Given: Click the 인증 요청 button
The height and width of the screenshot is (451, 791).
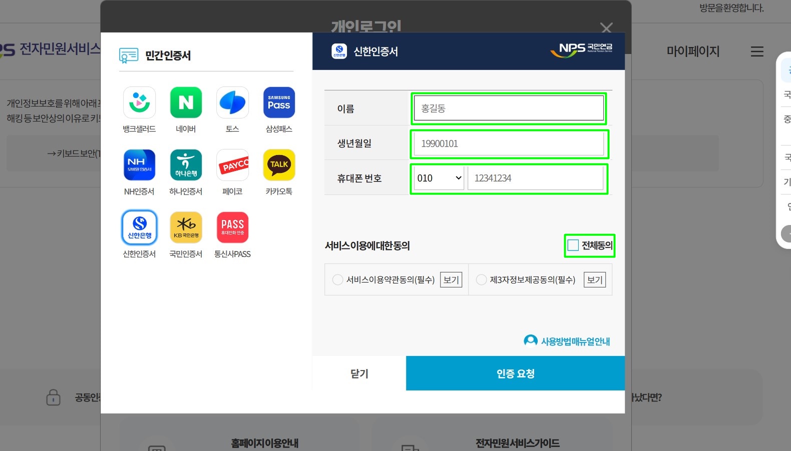Looking at the screenshot, I should 515,373.
